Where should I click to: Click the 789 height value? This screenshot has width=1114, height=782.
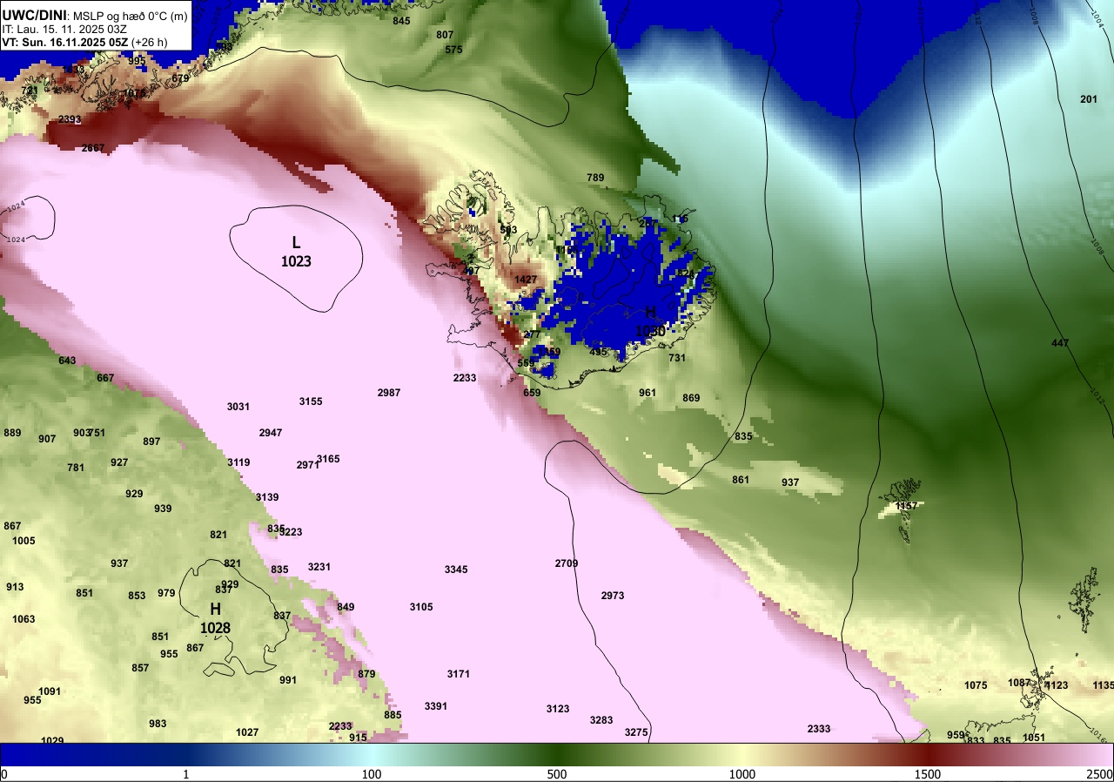595,178
